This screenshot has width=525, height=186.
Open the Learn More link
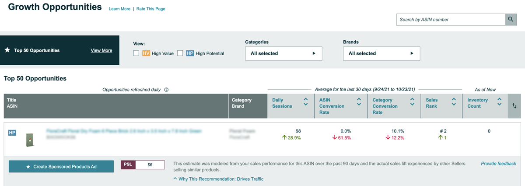[x=119, y=9]
